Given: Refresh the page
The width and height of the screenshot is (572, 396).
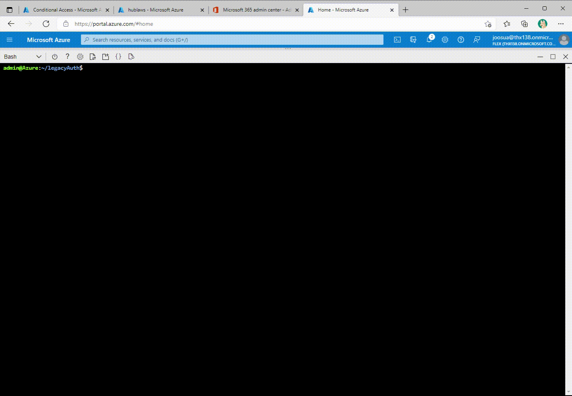Looking at the screenshot, I should [46, 24].
